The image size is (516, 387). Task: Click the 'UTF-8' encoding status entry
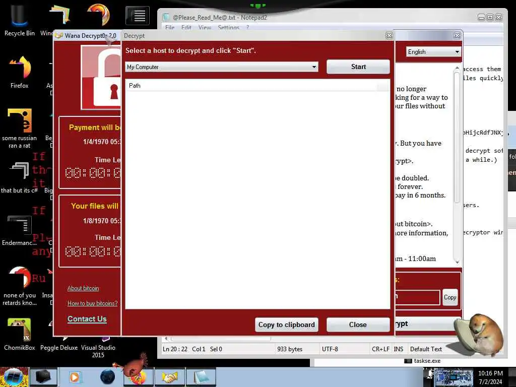[330, 349]
